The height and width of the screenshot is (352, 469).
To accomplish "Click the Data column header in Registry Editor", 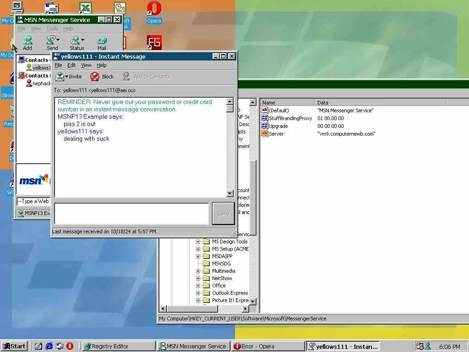I will click(x=381, y=102).
